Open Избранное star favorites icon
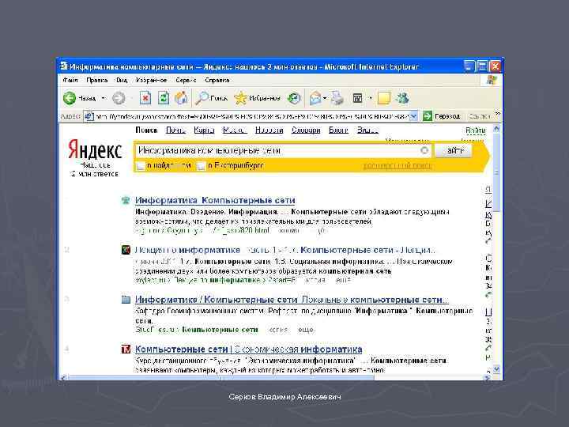569x427 pixels. point(240,98)
